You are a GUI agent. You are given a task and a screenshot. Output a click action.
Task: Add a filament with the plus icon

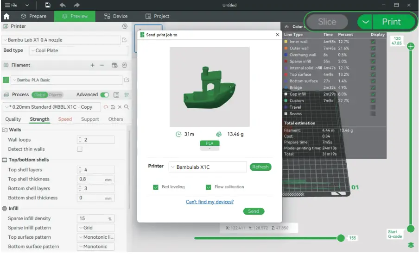coord(92,65)
